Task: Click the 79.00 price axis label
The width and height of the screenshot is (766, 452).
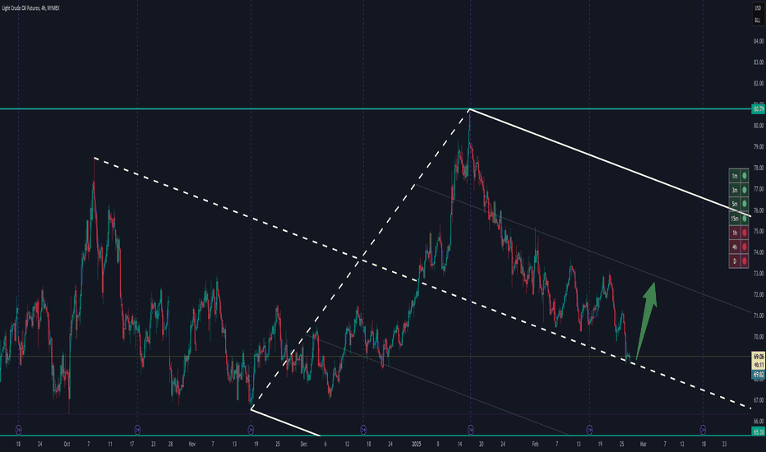Action: tap(758, 146)
